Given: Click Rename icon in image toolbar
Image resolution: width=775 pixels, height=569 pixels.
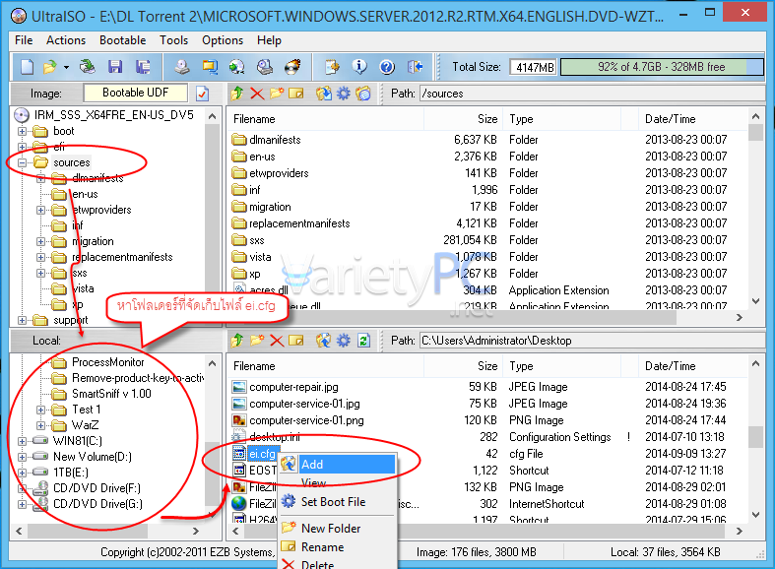Looking at the screenshot, I should coord(296,93).
